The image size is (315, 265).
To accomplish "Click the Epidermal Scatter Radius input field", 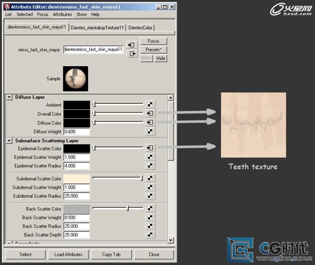I will [x=77, y=166].
